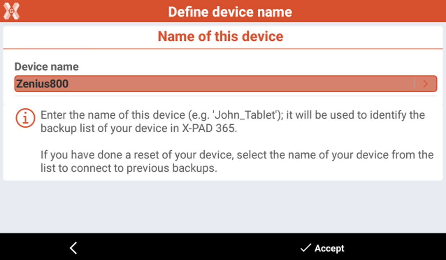Click the reset instructions paragraph
446x260 pixels.
click(x=237, y=162)
